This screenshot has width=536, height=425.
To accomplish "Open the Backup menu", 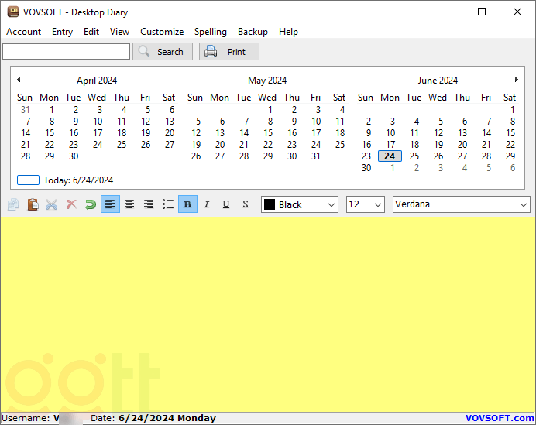I will coord(253,32).
